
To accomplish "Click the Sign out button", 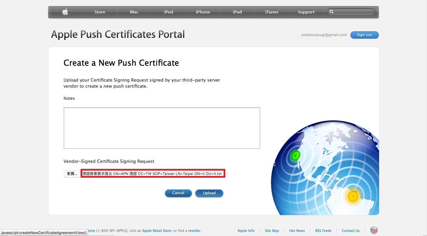I will coord(364,35).
